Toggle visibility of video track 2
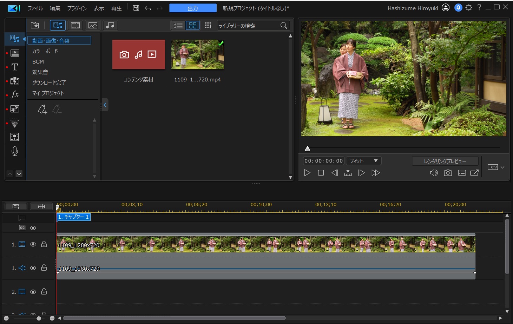The image size is (513, 324). coord(33,292)
